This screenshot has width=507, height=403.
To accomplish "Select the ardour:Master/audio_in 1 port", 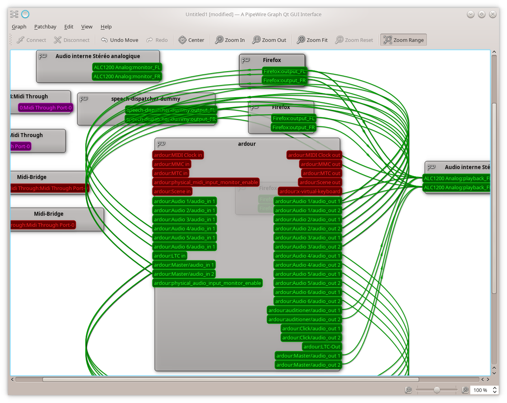I will point(184,265).
